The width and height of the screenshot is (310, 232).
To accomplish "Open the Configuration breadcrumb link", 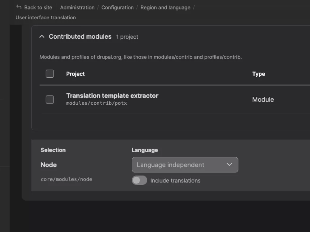I will pyautogui.click(x=117, y=7).
